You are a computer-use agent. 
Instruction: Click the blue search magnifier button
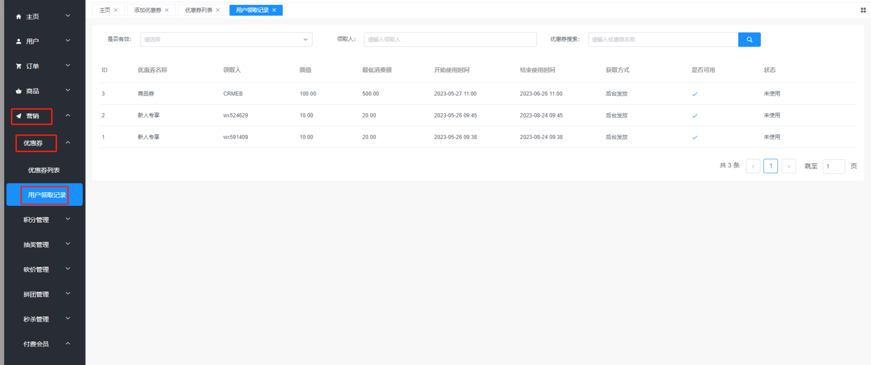749,40
